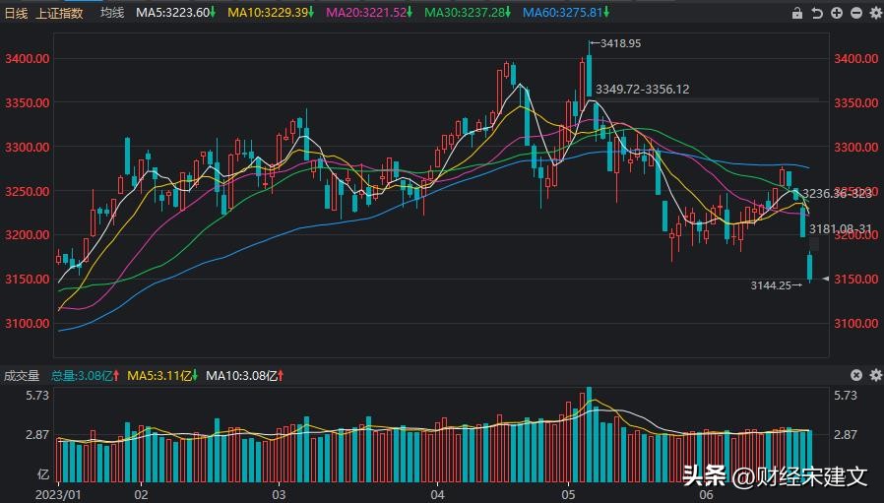Viewport: 884px width, 503px height.
Task: Zoom in with the plus icon
Action: click(837, 13)
